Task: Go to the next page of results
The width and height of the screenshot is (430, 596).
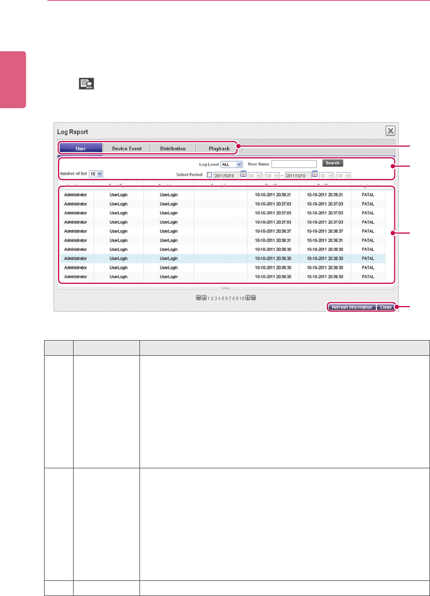Action: coord(248,298)
